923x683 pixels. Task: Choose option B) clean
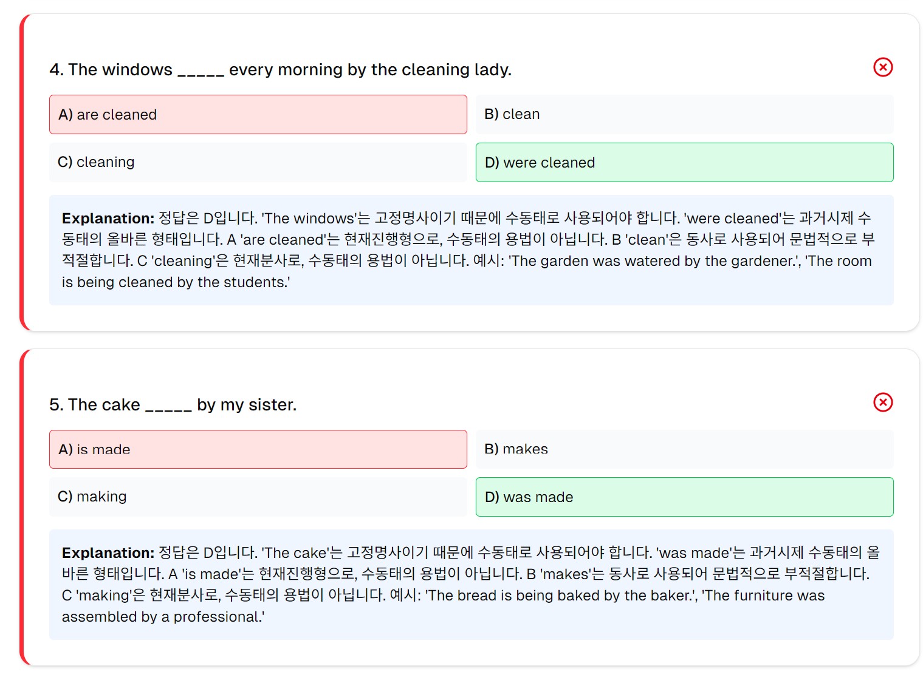[684, 115]
